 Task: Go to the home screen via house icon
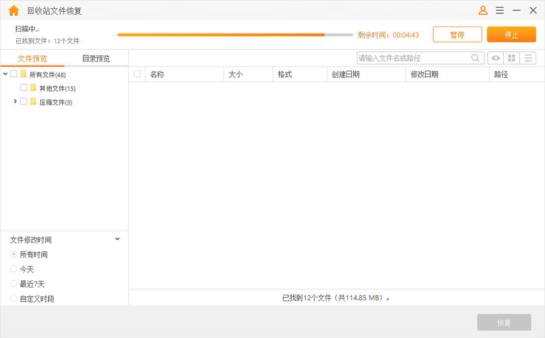(14, 10)
